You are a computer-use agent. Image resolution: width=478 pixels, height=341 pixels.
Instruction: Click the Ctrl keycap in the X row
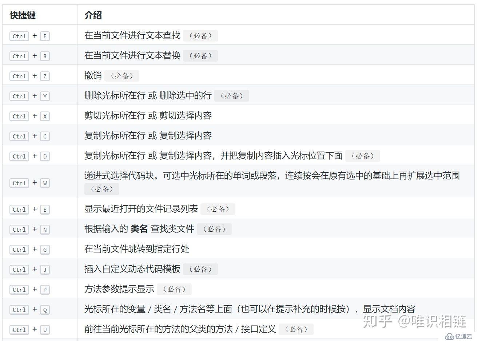(x=19, y=116)
